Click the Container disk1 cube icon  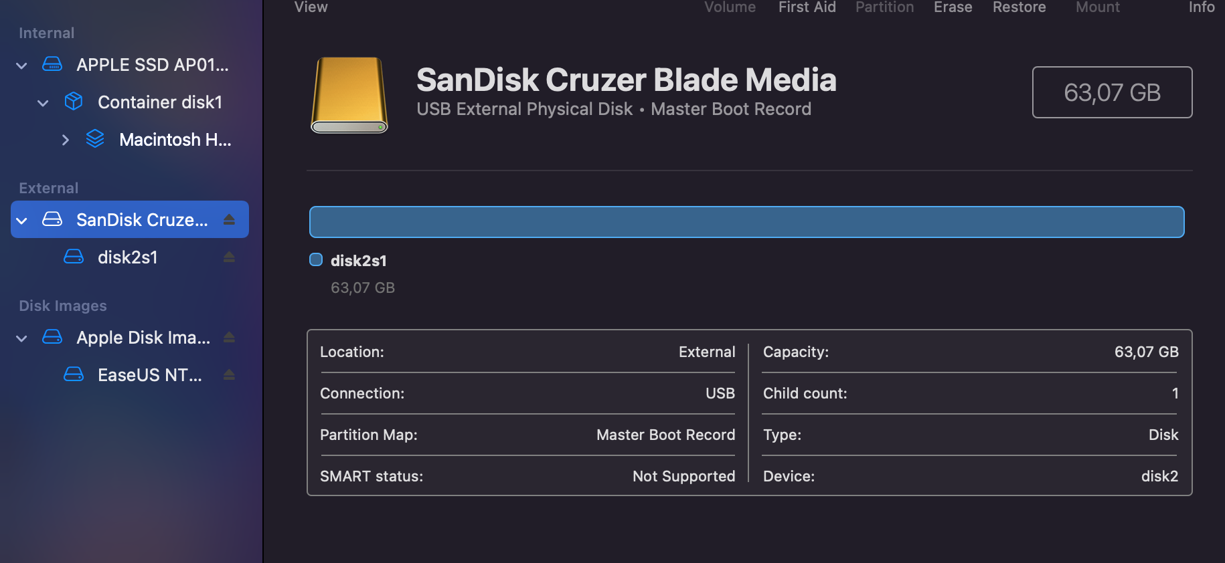[74, 102]
